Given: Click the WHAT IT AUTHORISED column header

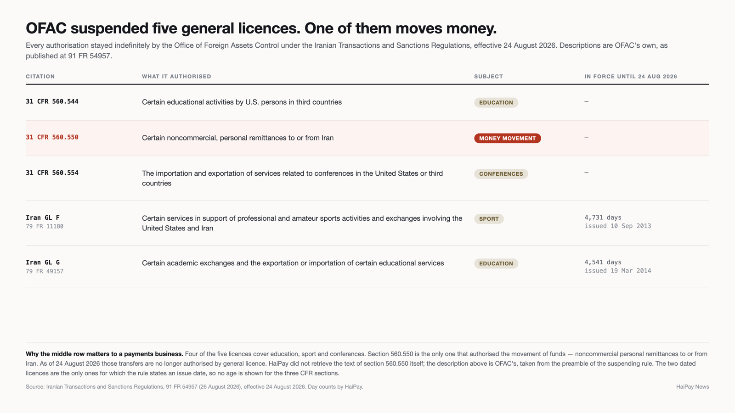Looking at the screenshot, I should [x=176, y=77].
